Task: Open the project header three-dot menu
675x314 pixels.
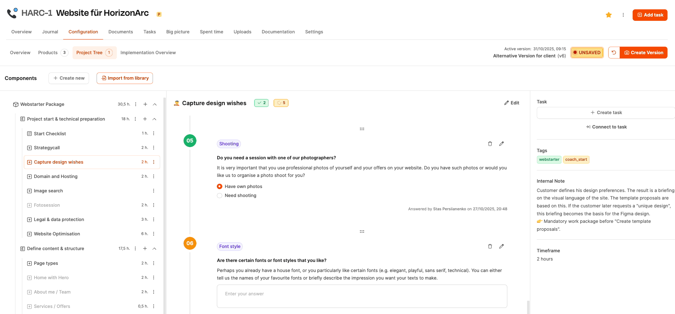Action: (623, 15)
